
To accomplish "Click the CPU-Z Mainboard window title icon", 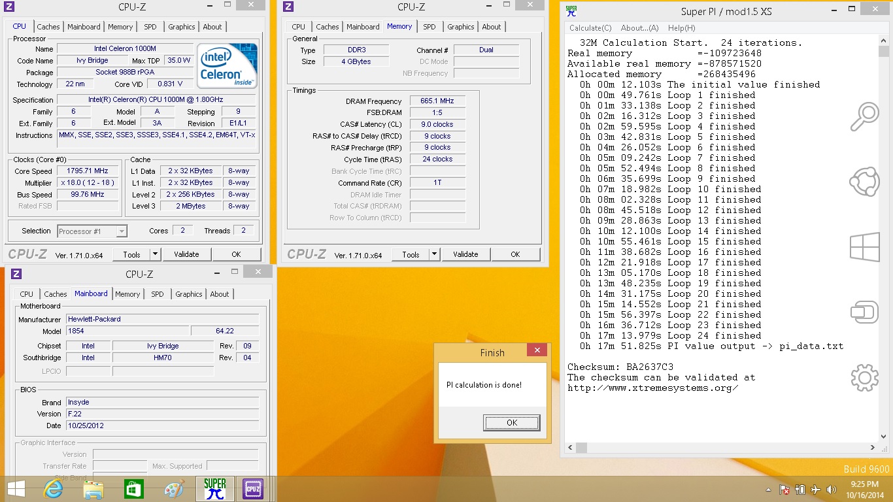I will tap(17, 274).
